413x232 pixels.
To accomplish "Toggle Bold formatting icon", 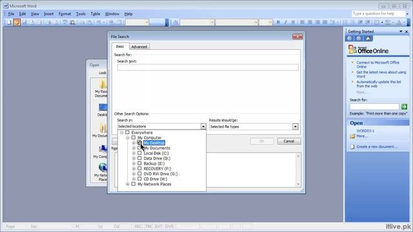I will [278, 23].
